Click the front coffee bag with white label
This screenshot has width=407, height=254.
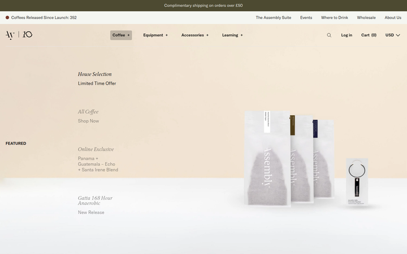pyautogui.click(x=267, y=159)
